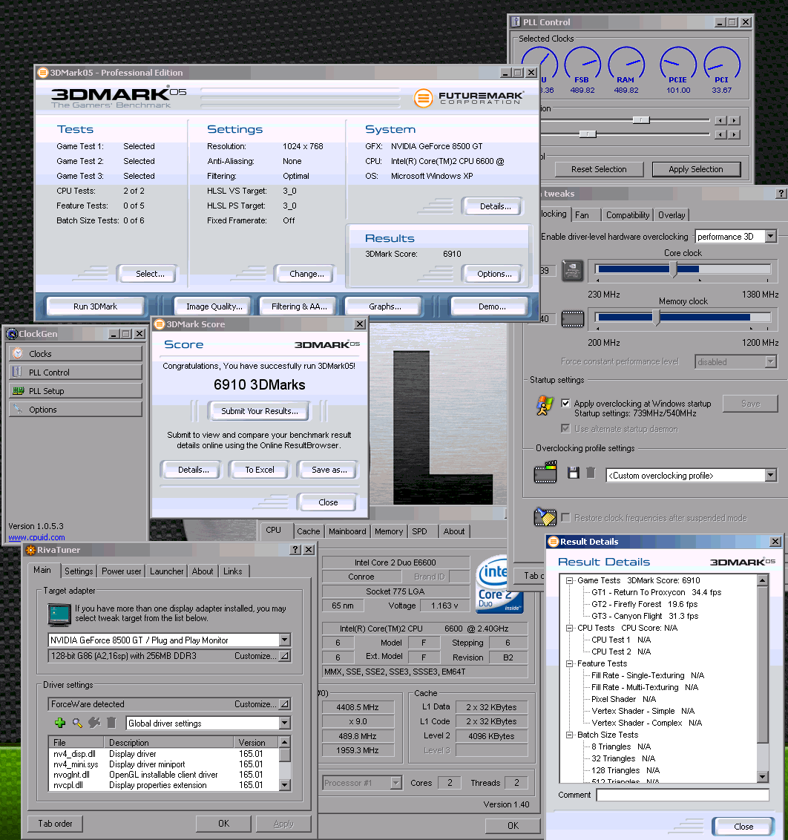The image size is (788, 840).
Task: Click the Core clock slider thumb
Action: tap(674, 269)
